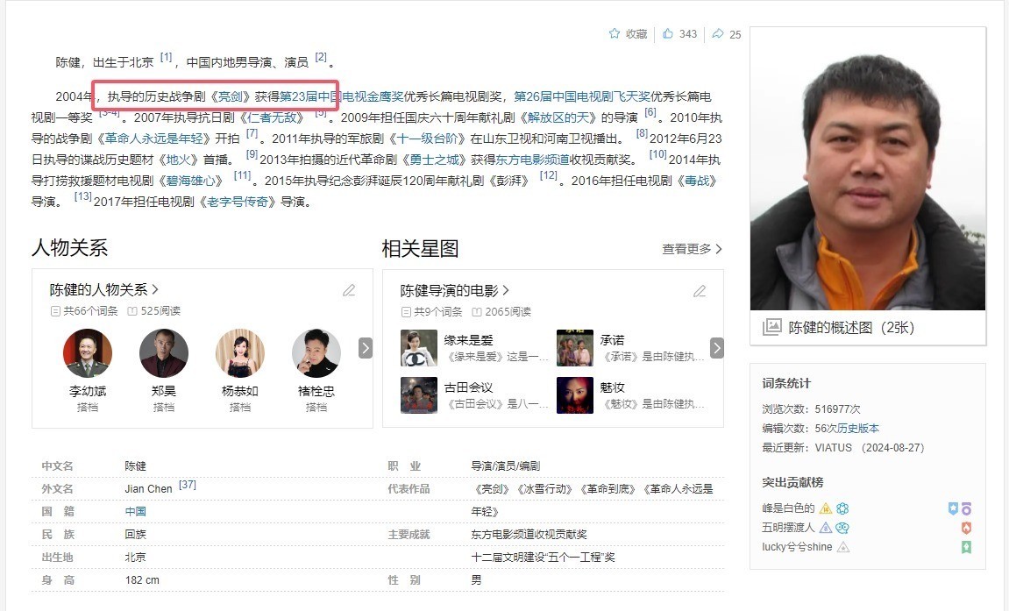This screenshot has height=611, width=1009.
Task: Click green badge icon beside lucky兮兮shine
Action: click(966, 547)
